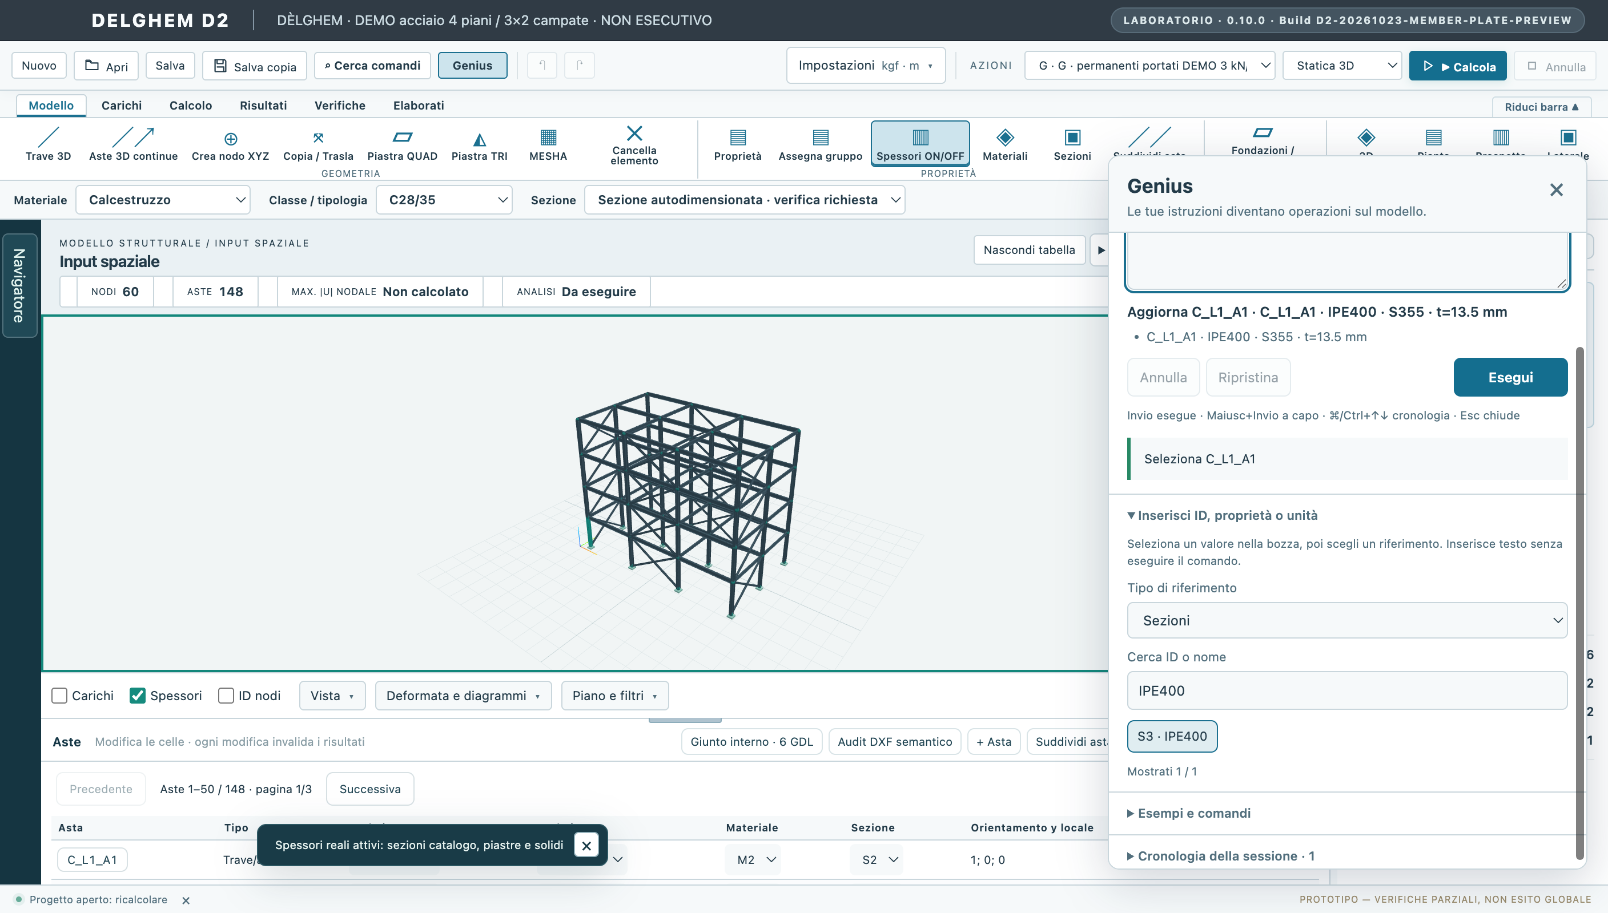Image resolution: width=1608 pixels, height=913 pixels.
Task: Close the Genius panel
Action: 1556,190
